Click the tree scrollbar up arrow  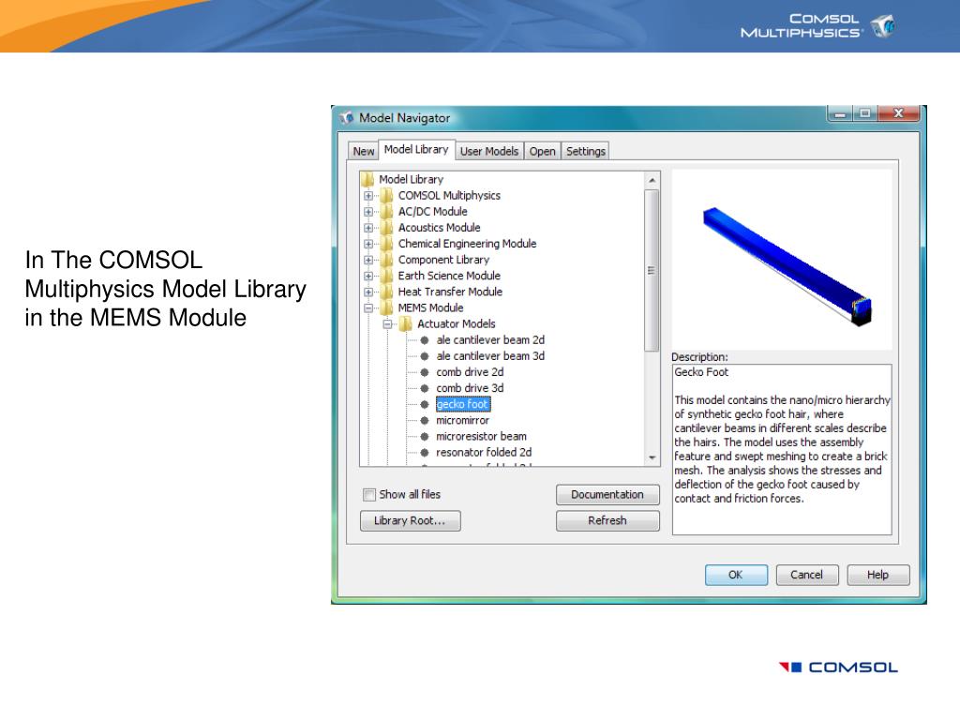[x=652, y=180]
